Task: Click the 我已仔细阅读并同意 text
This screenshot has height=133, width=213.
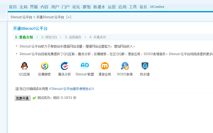Action: pyautogui.click(x=34, y=89)
